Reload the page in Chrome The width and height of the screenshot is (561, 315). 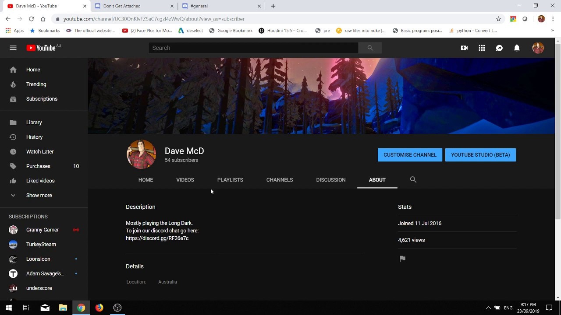click(x=32, y=19)
